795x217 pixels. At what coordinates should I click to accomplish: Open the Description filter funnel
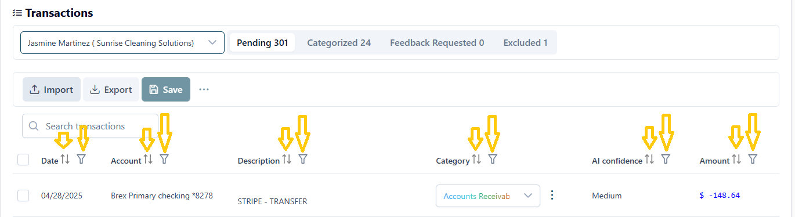coord(302,159)
